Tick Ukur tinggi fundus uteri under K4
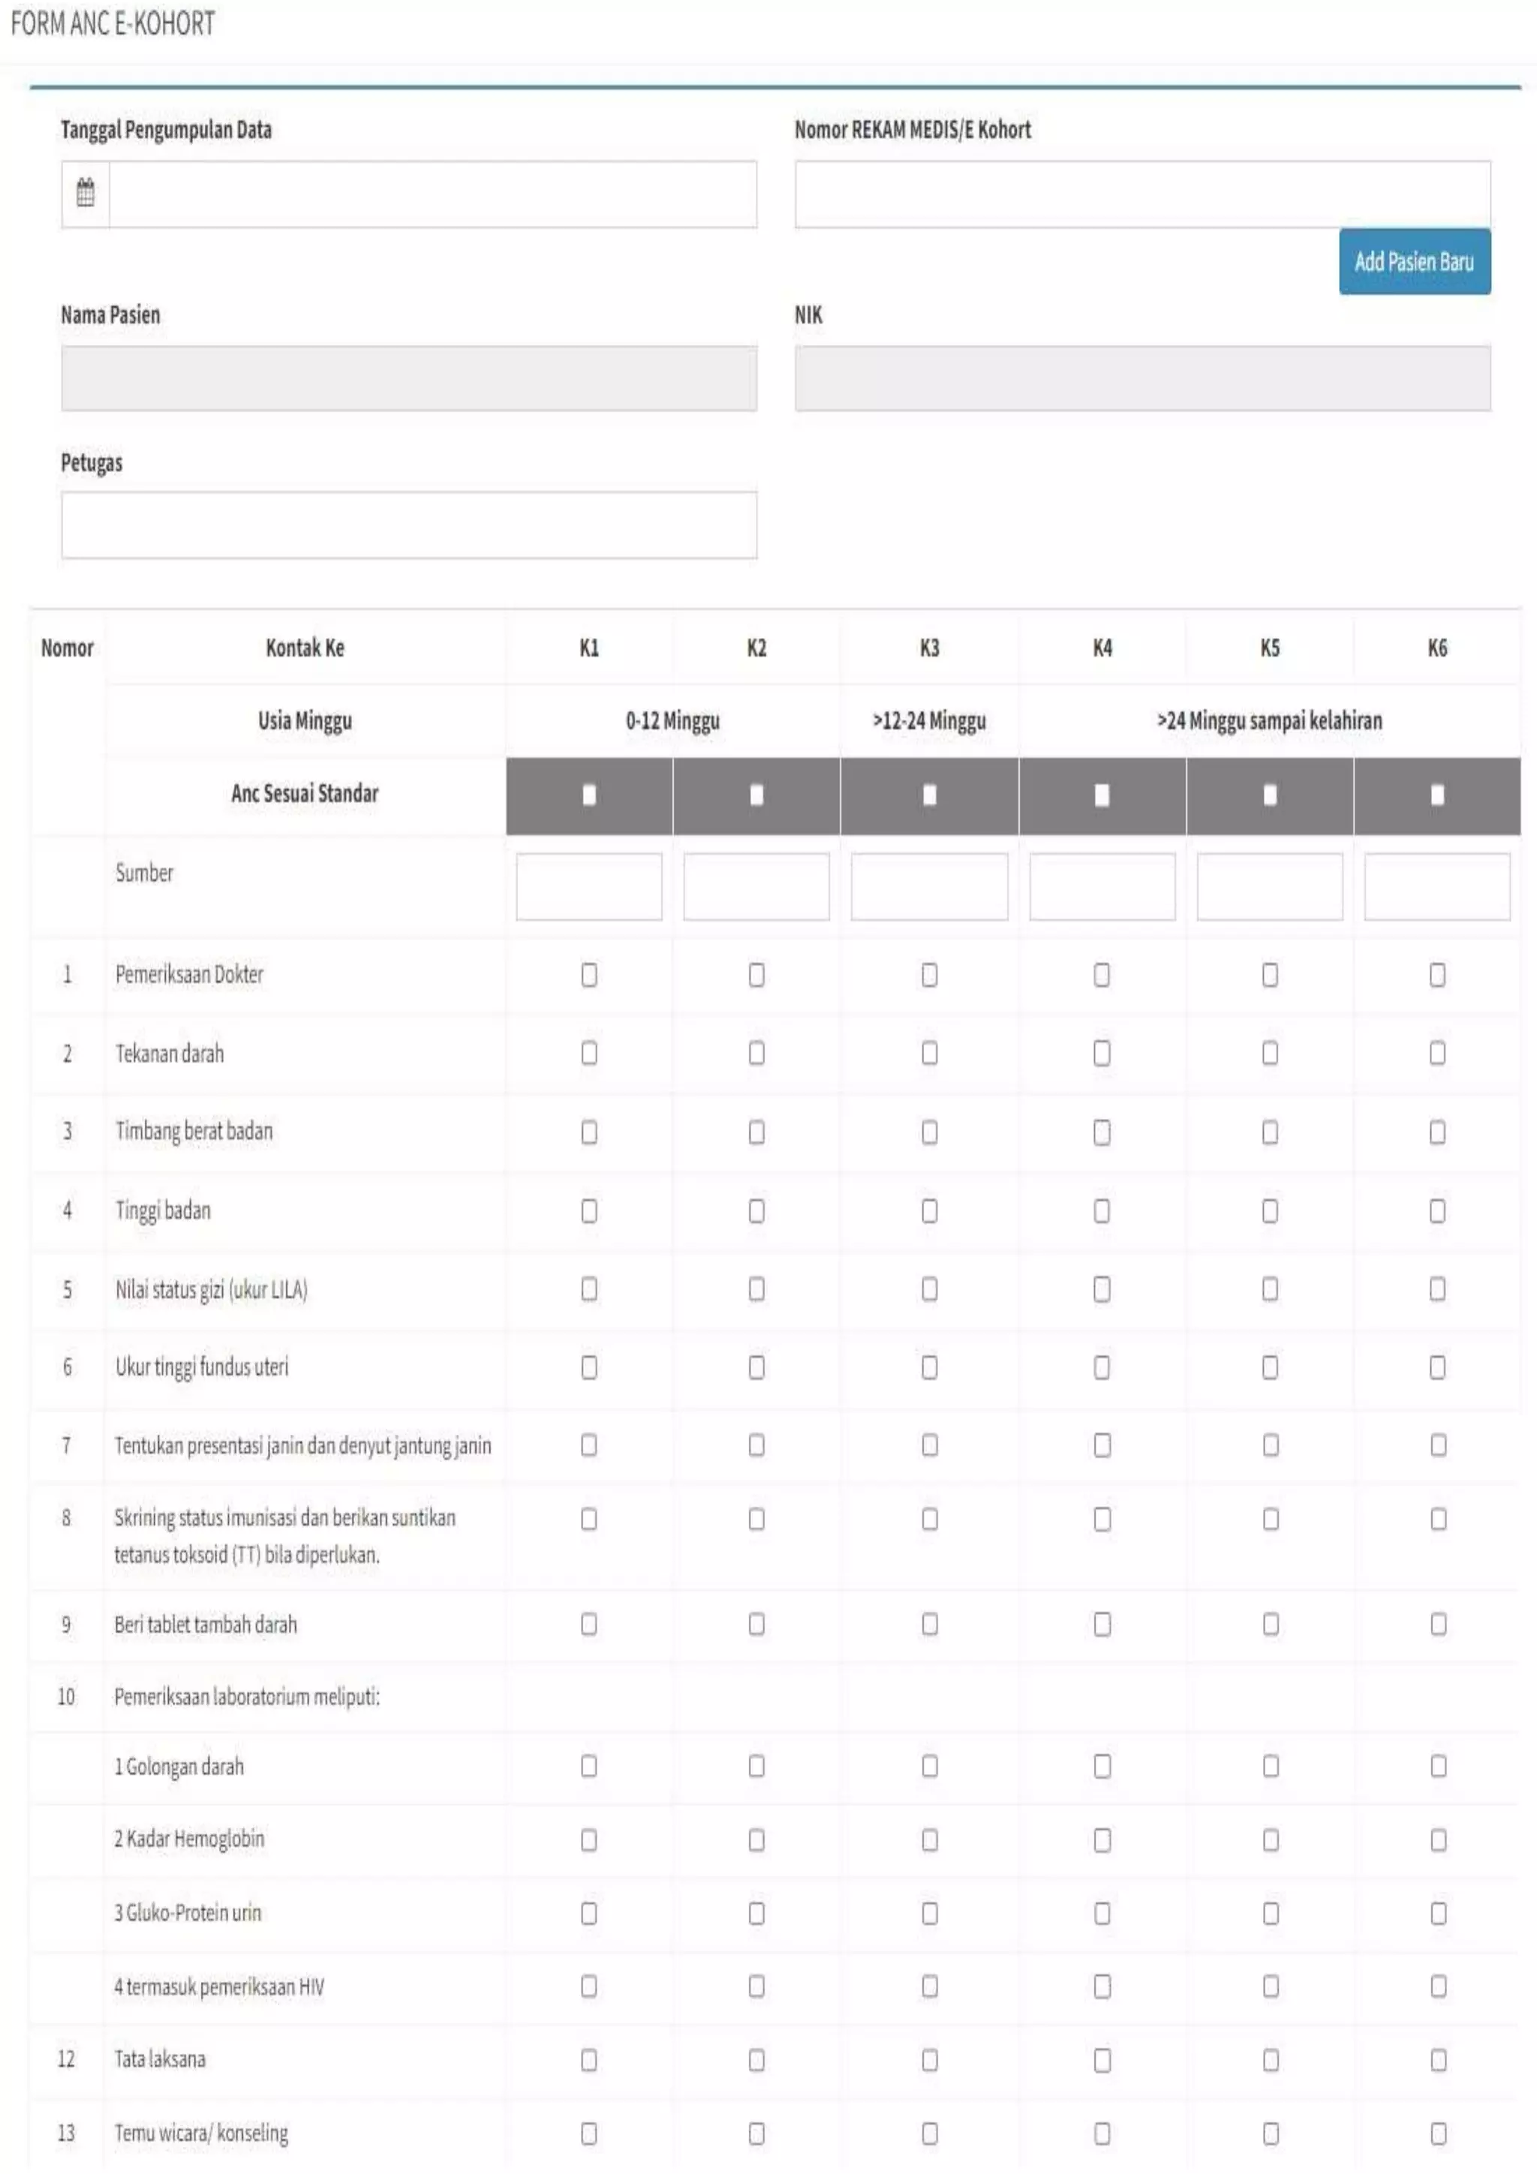The image size is (1537, 2174). [1102, 1367]
